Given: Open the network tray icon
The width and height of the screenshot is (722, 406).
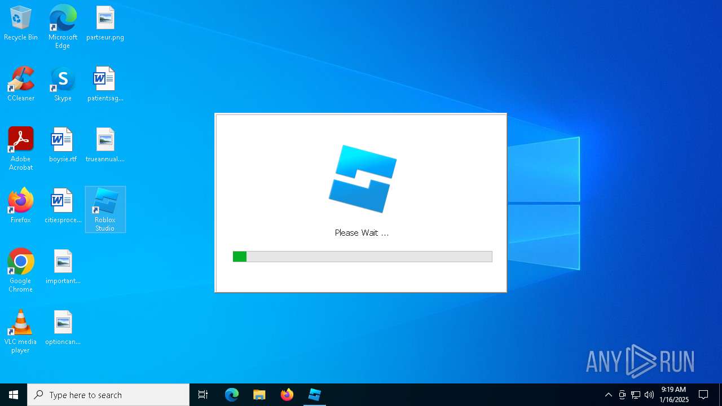Looking at the screenshot, I should [x=636, y=395].
